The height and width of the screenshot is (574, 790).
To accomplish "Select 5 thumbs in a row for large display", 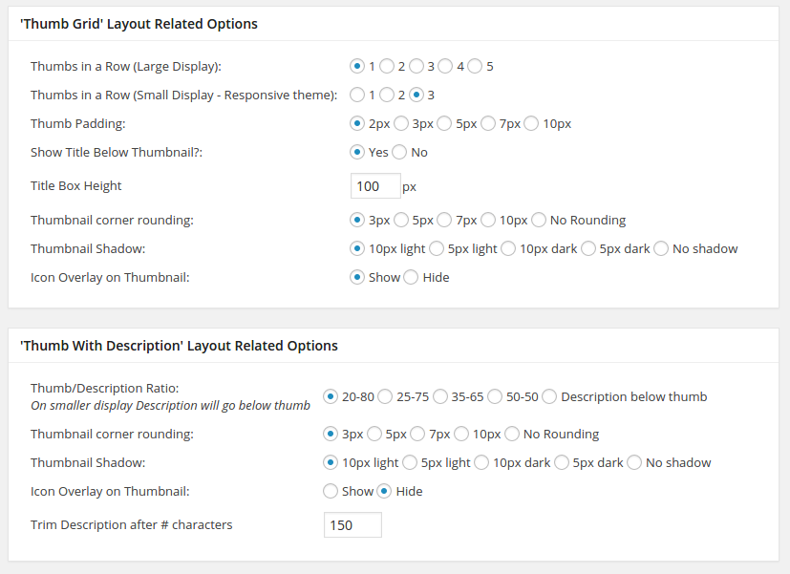I will pos(475,67).
